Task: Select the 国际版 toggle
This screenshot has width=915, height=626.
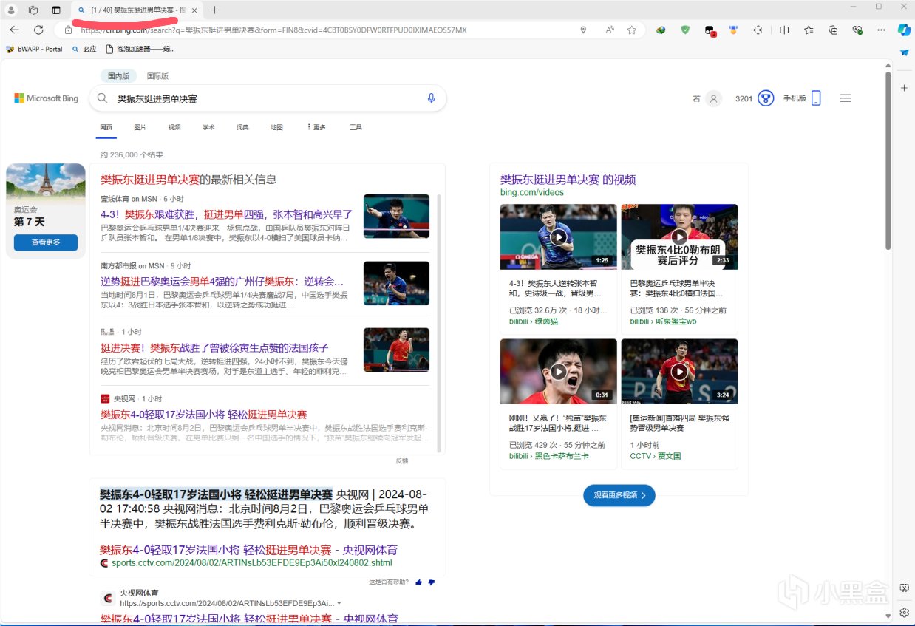Action: tap(157, 76)
